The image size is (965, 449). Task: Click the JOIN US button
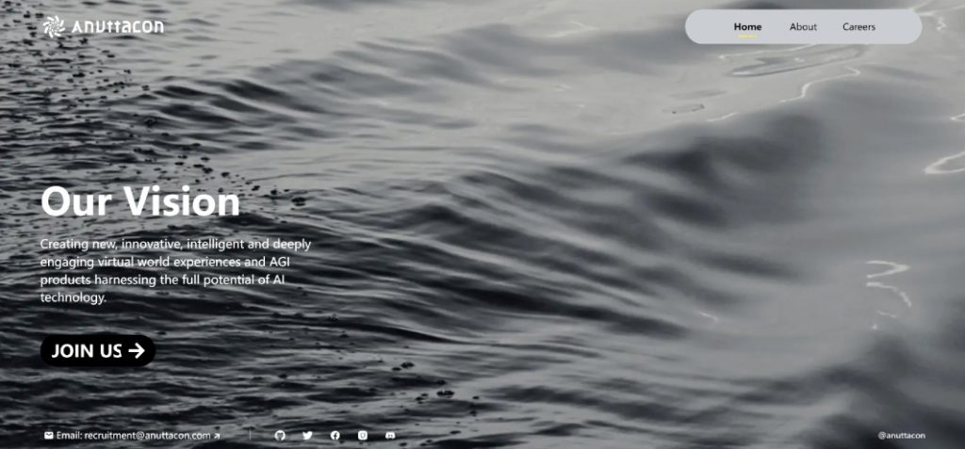(x=98, y=350)
